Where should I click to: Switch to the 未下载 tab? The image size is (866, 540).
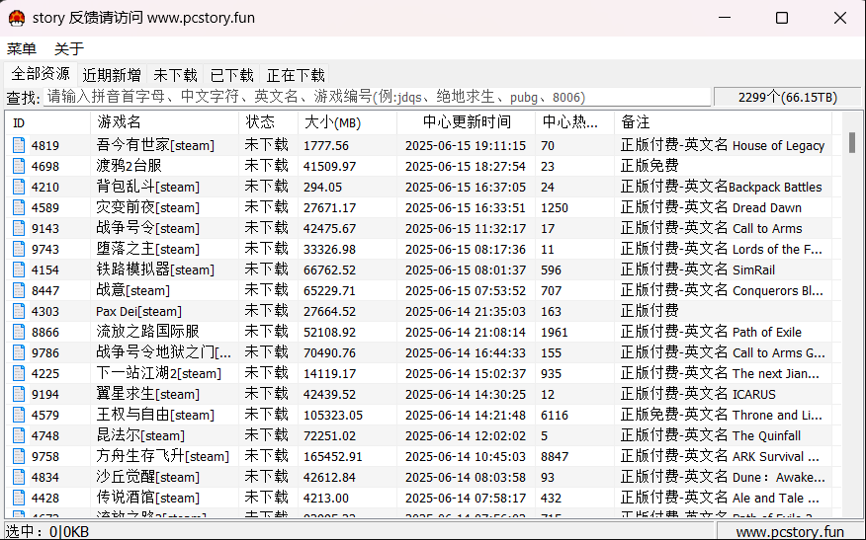click(175, 75)
